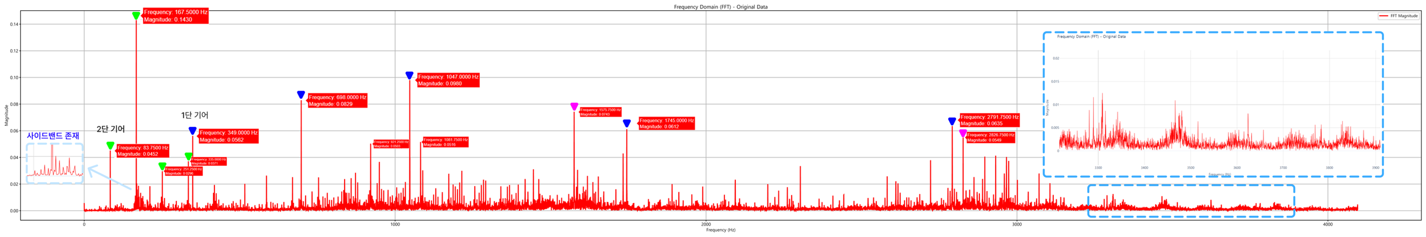Viewport: 1426px width, 237px height.
Task: Click the large dashed-border zoomed inset plot
Action: [1212, 104]
